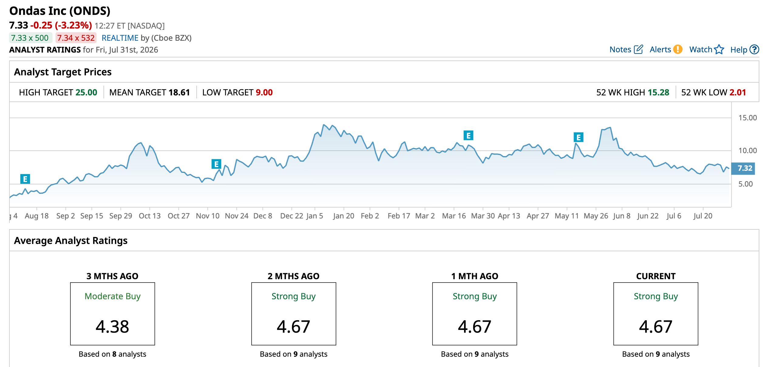The height and width of the screenshot is (367, 763).
Task: Click the earnings E marker near Nov 10
Action: [216, 164]
